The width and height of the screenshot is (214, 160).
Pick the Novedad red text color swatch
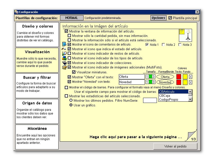[179, 82]
